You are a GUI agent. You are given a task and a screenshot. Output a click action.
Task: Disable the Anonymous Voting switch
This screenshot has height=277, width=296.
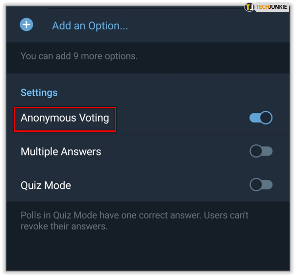[x=261, y=118]
